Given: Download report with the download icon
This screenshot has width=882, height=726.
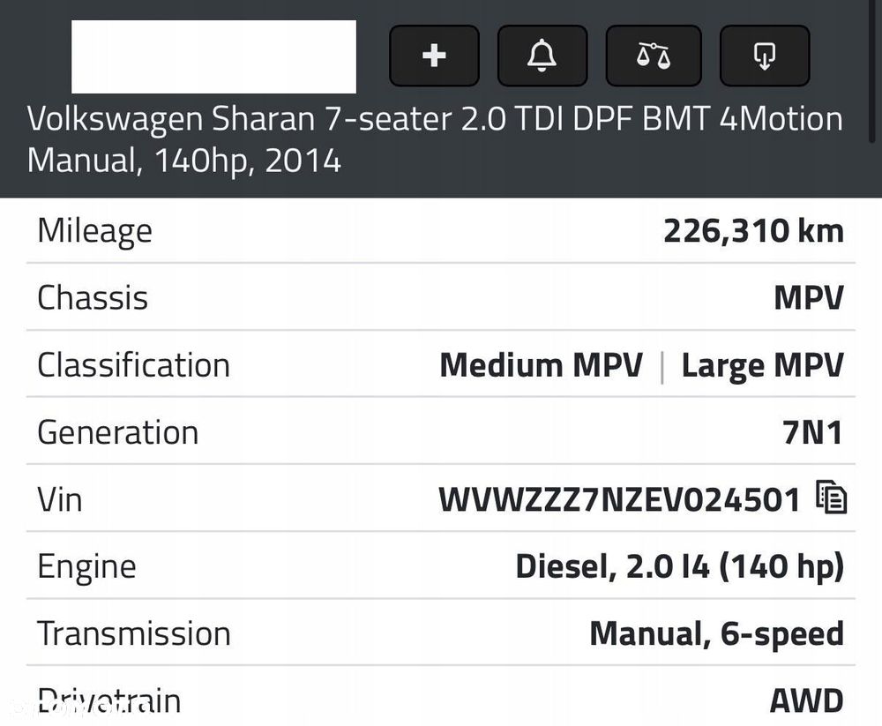Looking at the screenshot, I should pyautogui.click(x=765, y=56).
